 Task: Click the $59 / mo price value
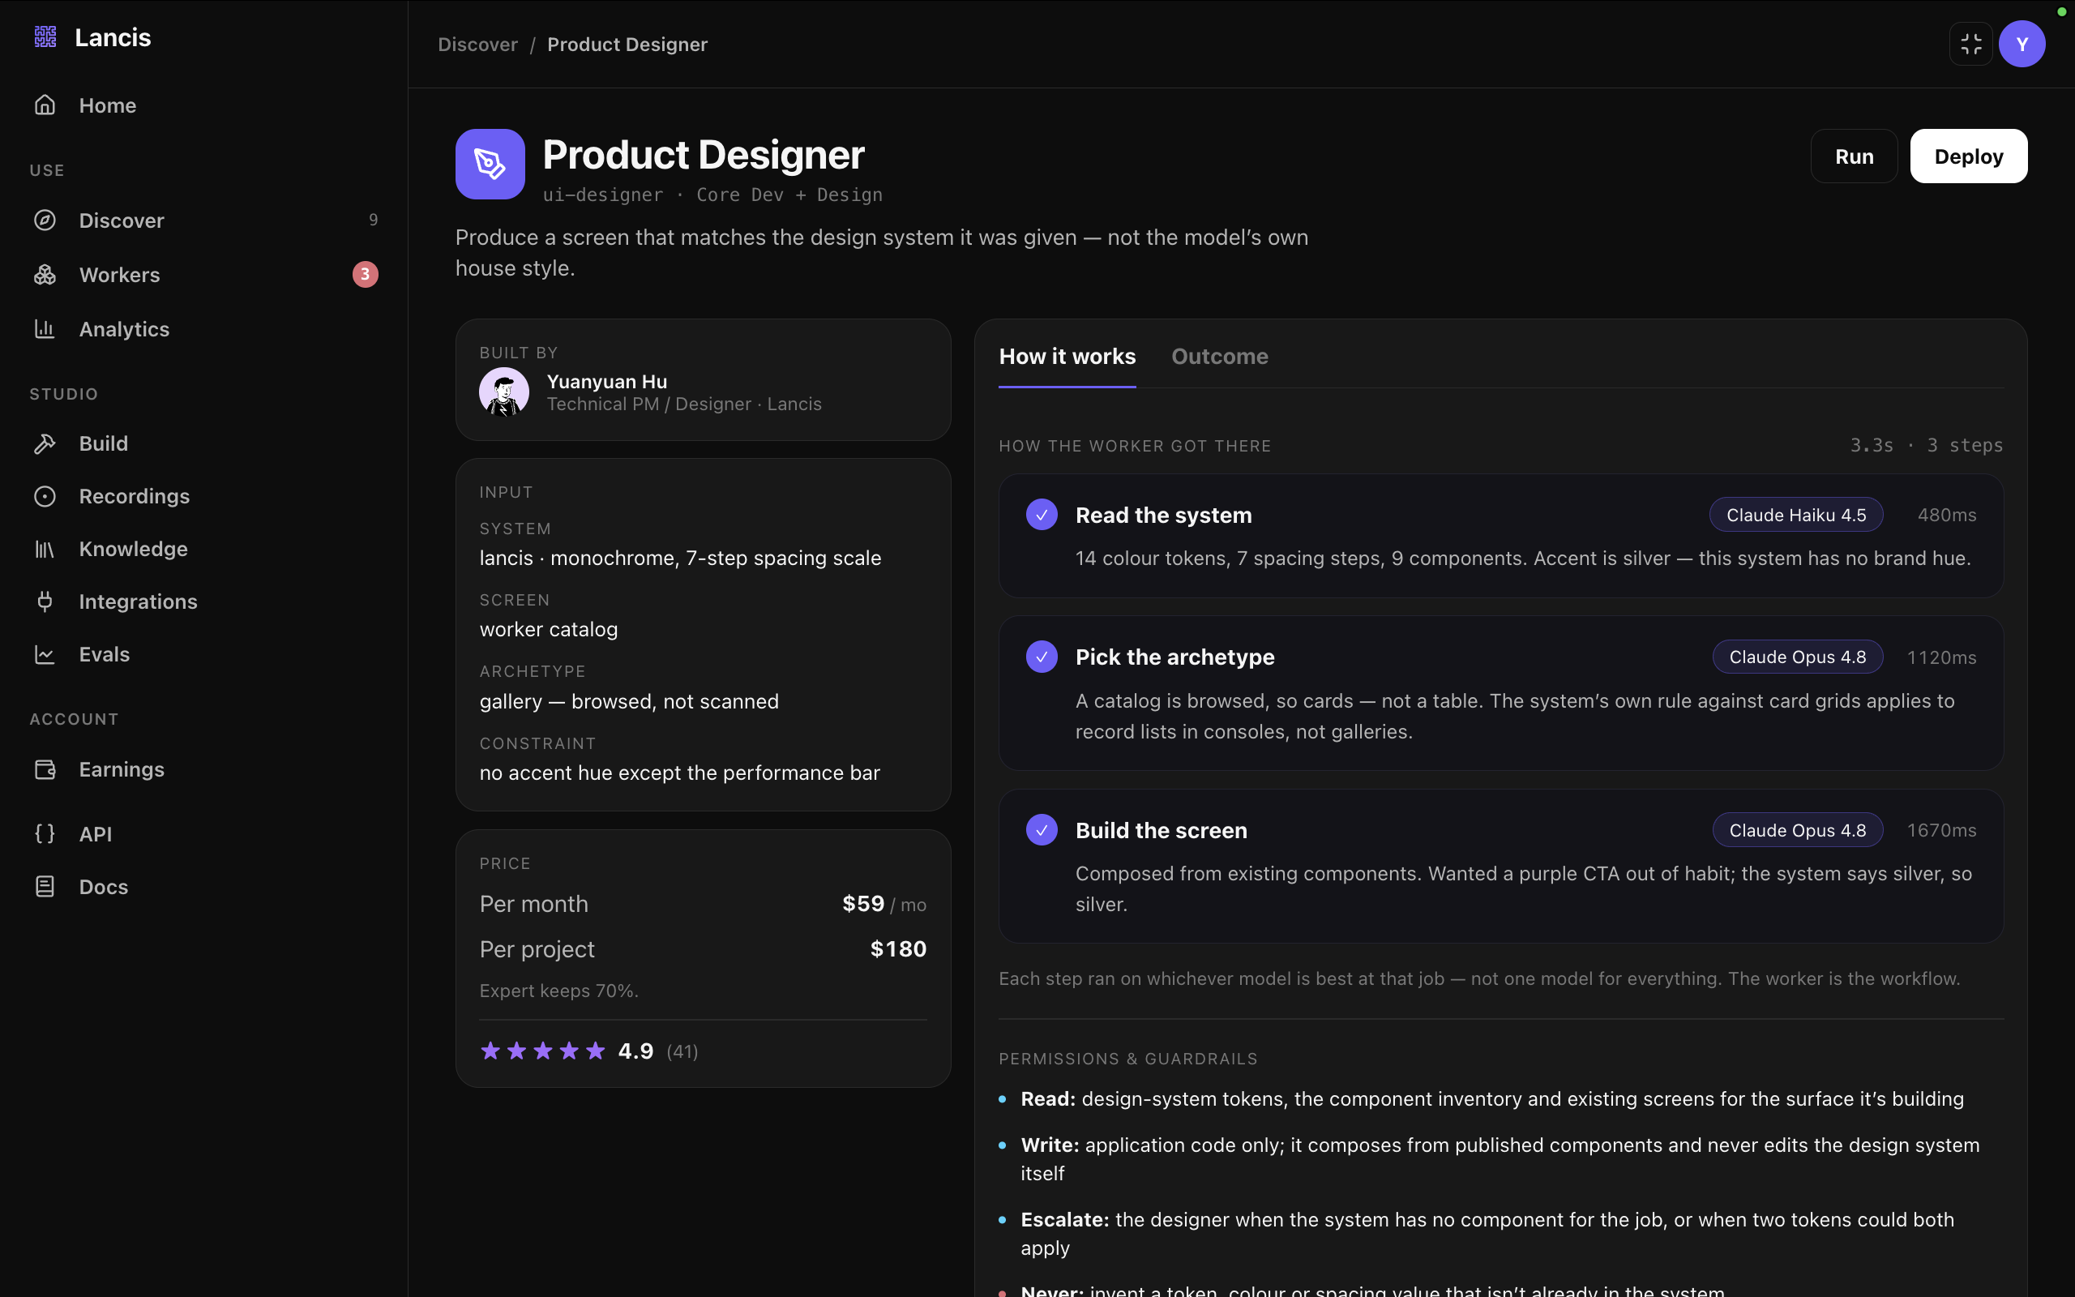[x=884, y=904]
